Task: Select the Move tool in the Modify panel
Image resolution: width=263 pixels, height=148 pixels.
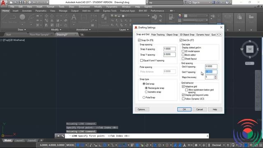Action: pos(46,16)
